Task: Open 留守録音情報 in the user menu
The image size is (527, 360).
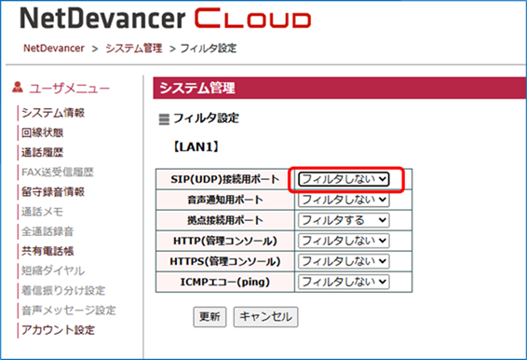Action: click(x=53, y=192)
